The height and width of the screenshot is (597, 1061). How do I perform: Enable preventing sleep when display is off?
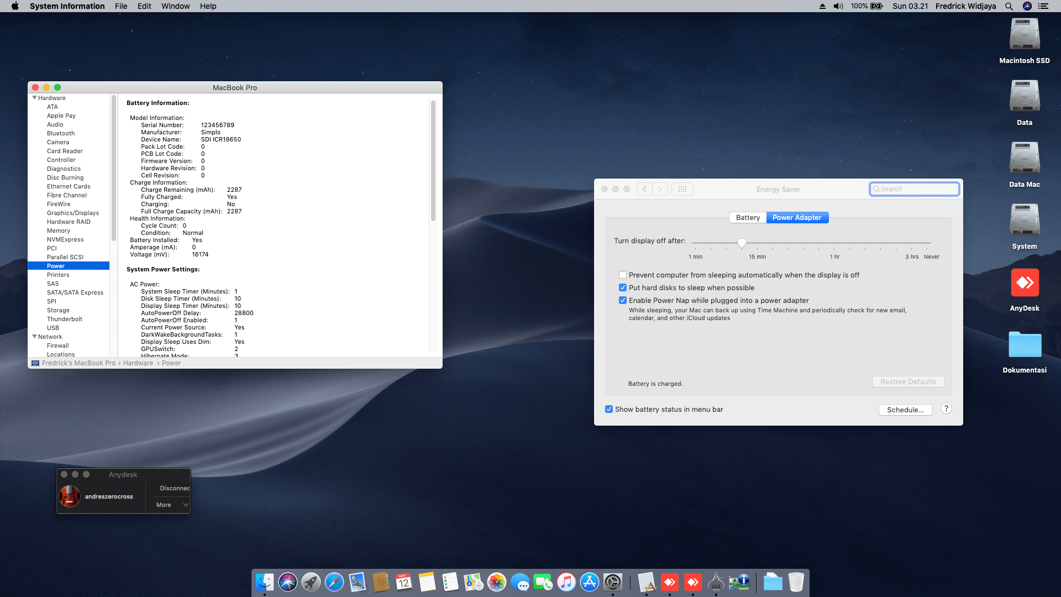(x=622, y=275)
